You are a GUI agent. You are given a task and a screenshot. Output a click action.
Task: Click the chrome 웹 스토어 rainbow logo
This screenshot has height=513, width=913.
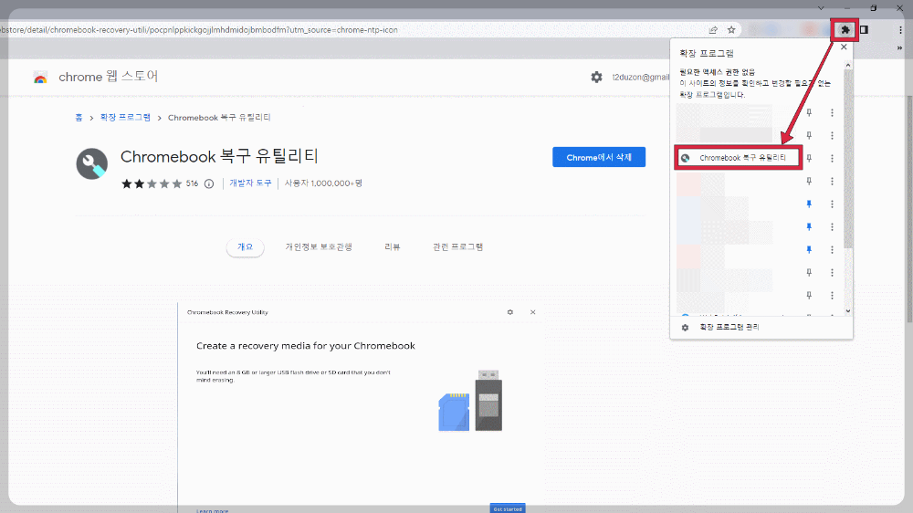click(x=40, y=77)
